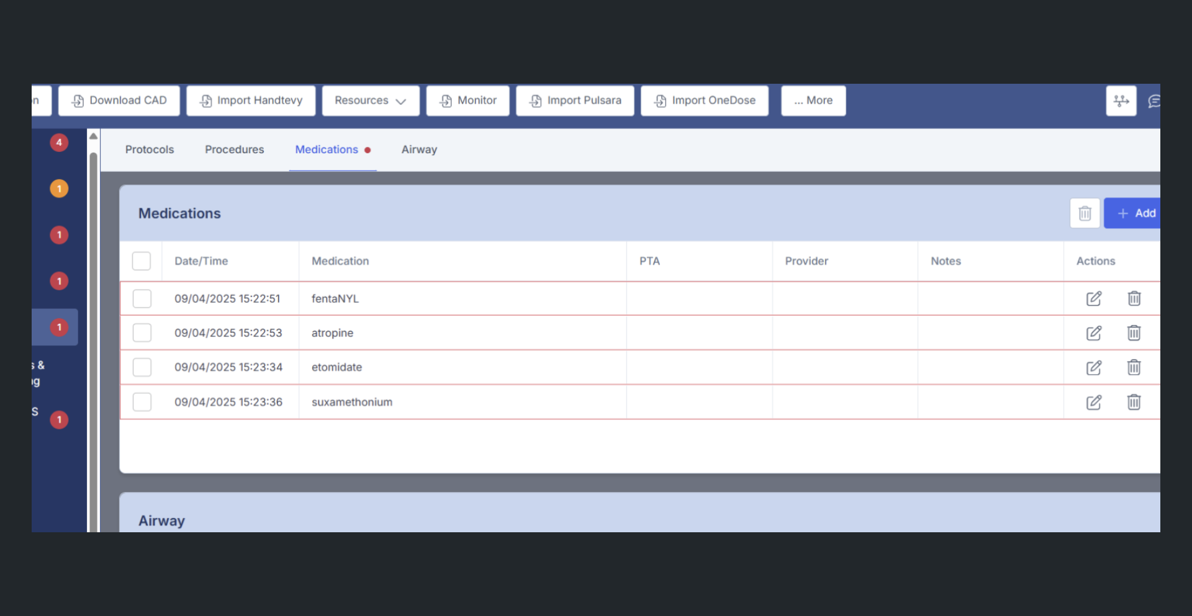Go to the Airway tab
The image size is (1192, 616).
coord(419,150)
